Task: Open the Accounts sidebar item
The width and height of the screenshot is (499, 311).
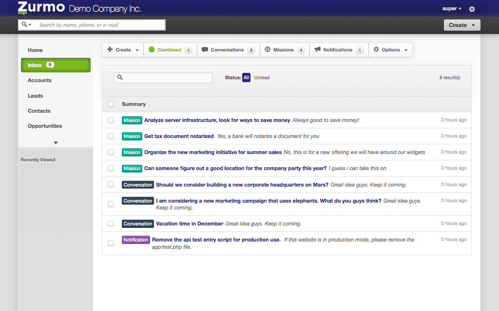Action: 39,80
